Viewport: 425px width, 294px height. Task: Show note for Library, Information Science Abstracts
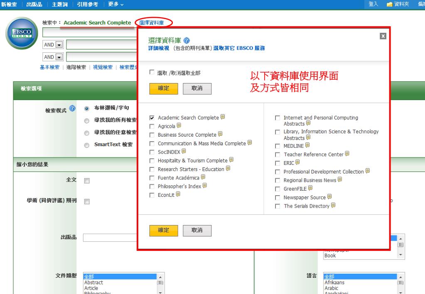(x=308, y=137)
